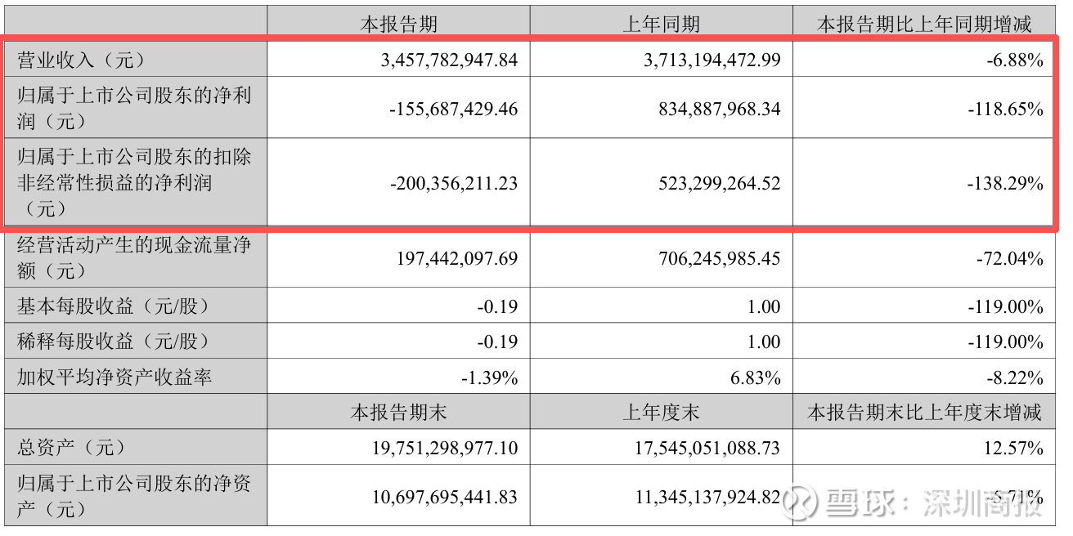The width and height of the screenshot is (1073, 536).
Task: Click the 本报告期末 sub-header
Action: 398,412
